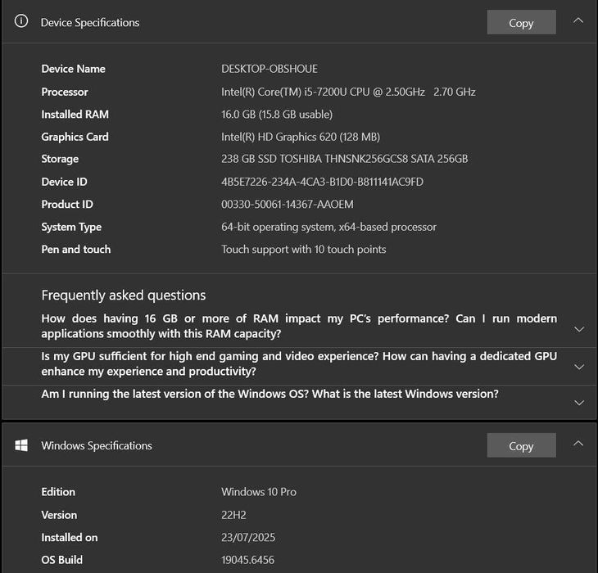
Task: Select the 64-bit operating system value
Action: (x=328, y=227)
